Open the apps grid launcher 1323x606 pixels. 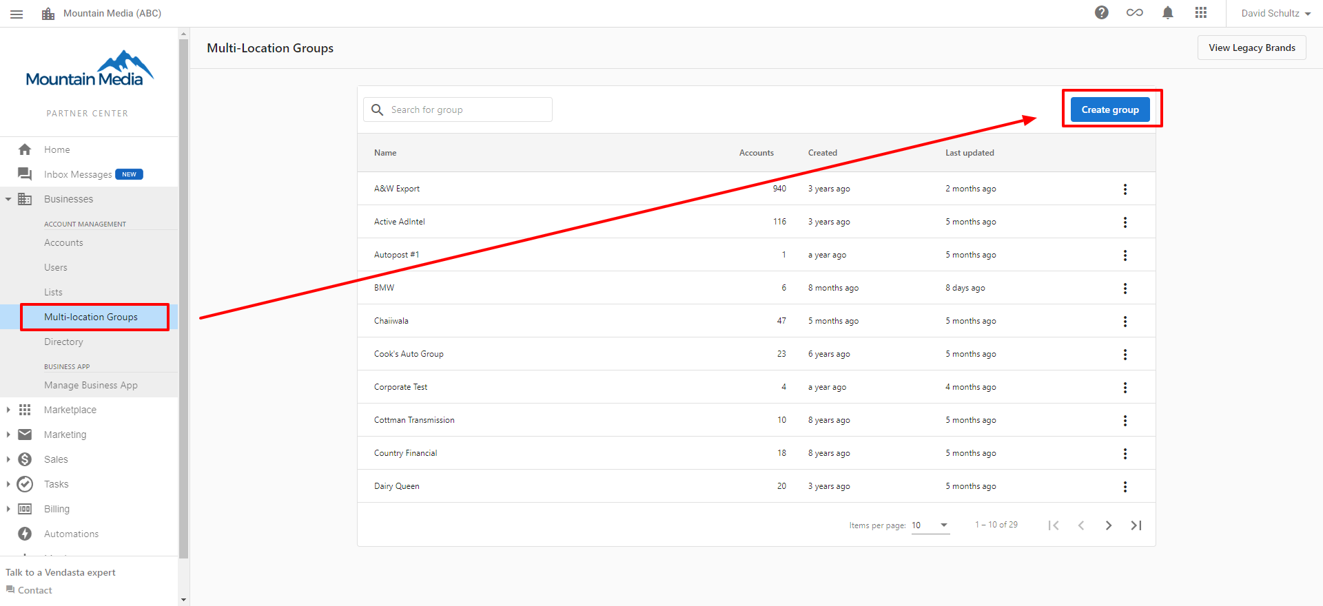(x=1201, y=12)
